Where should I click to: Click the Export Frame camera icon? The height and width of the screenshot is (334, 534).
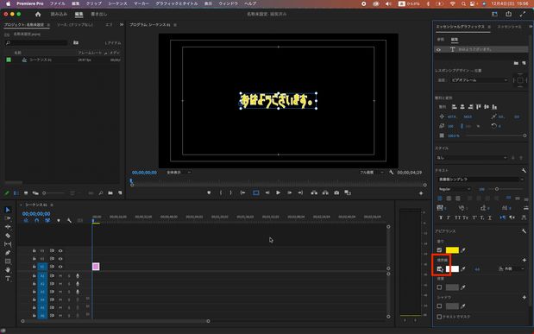336,193
